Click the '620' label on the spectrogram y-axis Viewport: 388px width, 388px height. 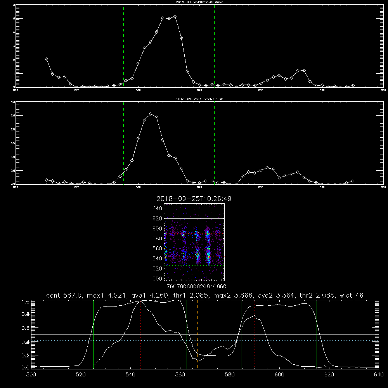[x=158, y=218]
